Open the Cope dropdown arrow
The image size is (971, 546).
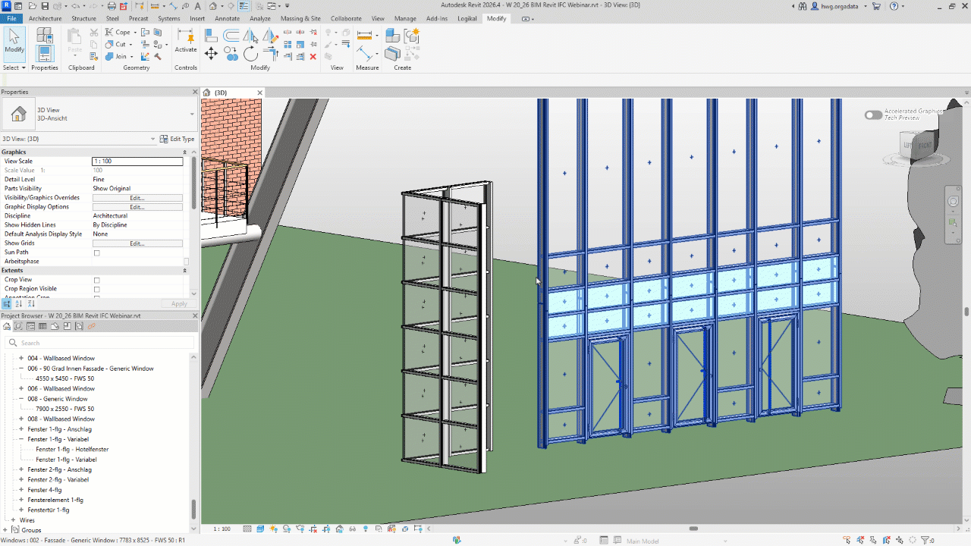click(x=135, y=33)
